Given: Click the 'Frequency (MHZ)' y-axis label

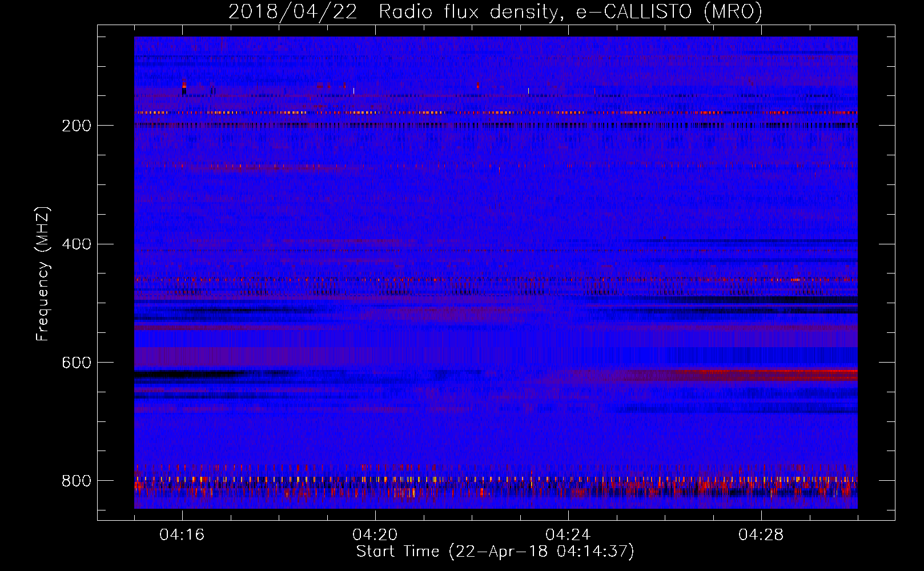Looking at the screenshot, I should (x=43, y=274).
